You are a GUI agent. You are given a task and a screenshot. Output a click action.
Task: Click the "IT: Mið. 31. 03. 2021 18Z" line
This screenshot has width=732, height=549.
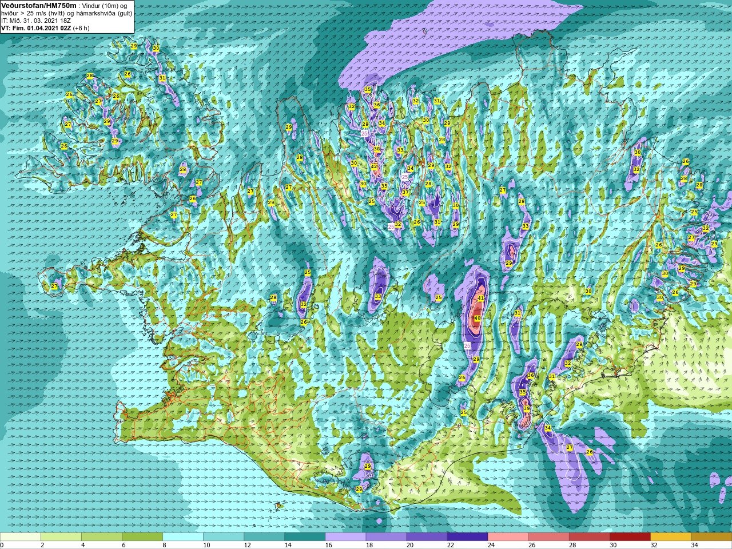36,21
